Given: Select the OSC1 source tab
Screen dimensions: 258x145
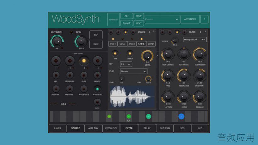Looking at the screenshot, I should click(113, 44).
